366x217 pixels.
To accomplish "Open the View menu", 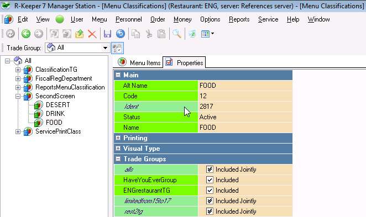I will point(43,19).
